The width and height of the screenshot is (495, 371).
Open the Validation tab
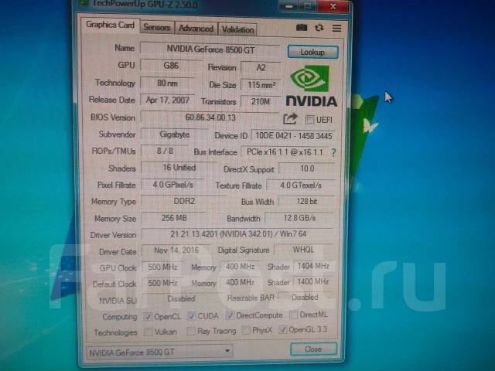point(237,29)
